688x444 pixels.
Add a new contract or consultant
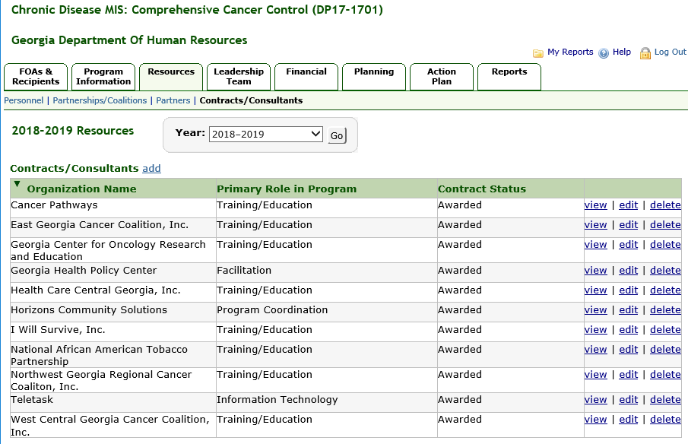(x=151, y=169)
